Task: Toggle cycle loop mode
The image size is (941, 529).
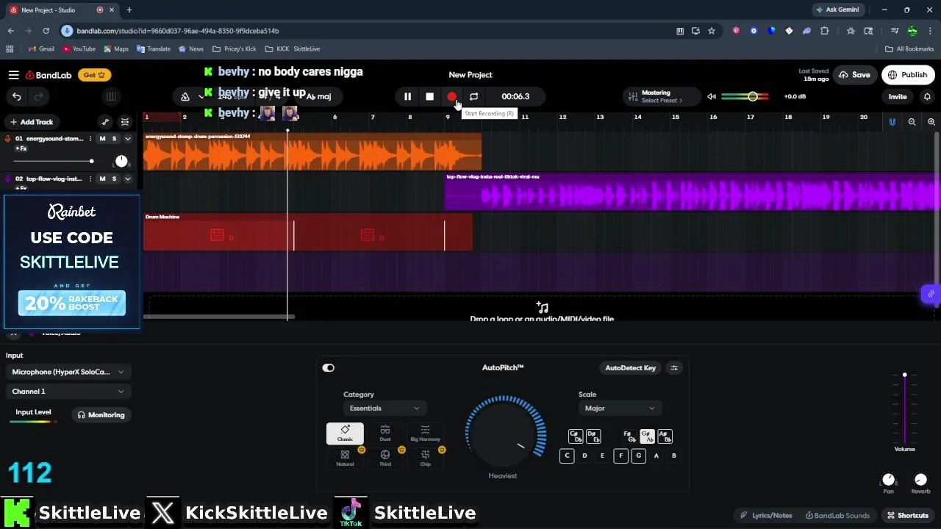Action: click(473, 96)
